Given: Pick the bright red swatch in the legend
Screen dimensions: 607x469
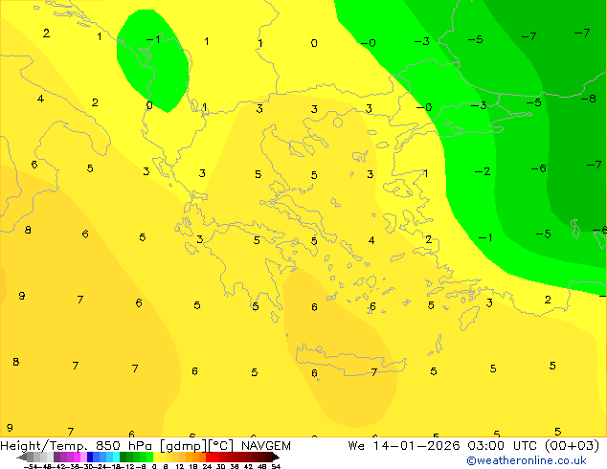Looking at the screenshot, I should 209,457.
